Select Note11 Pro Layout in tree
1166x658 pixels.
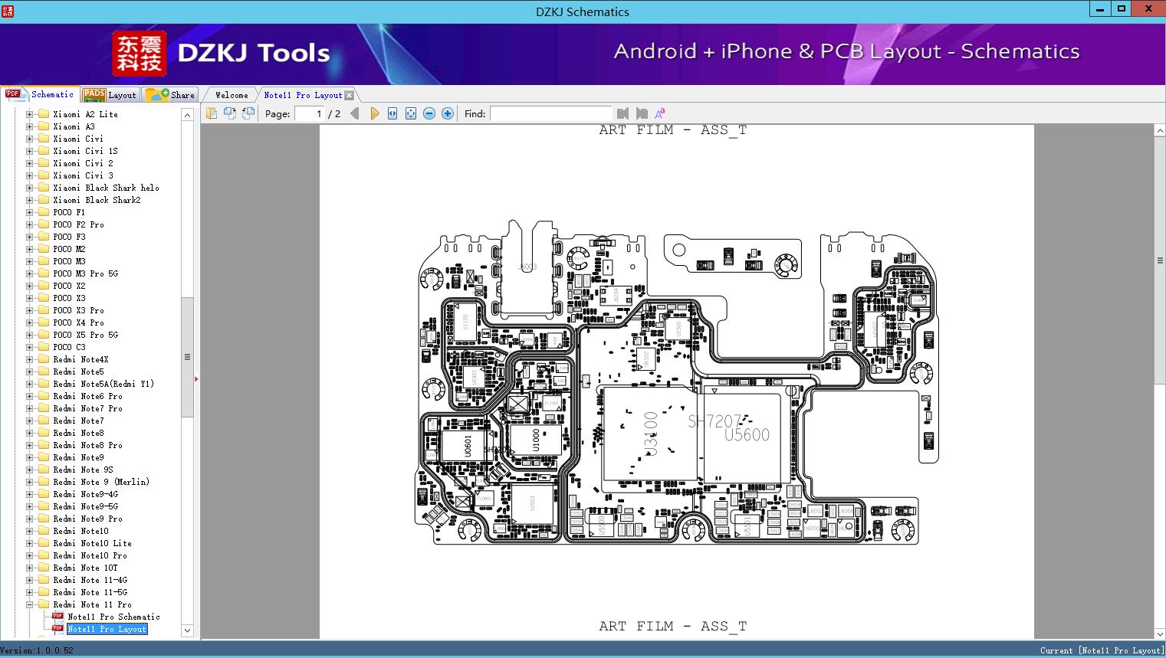(x=107, y=629)
